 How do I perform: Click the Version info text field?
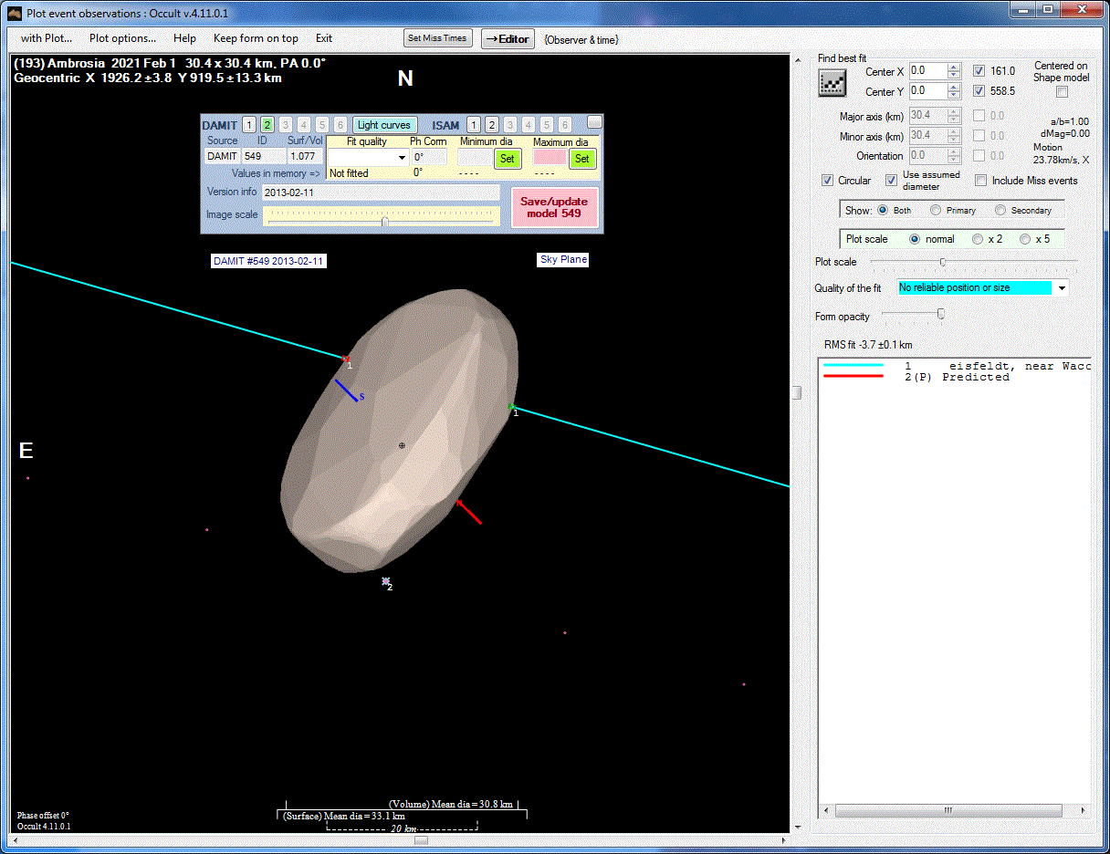(x=381, y=193)
